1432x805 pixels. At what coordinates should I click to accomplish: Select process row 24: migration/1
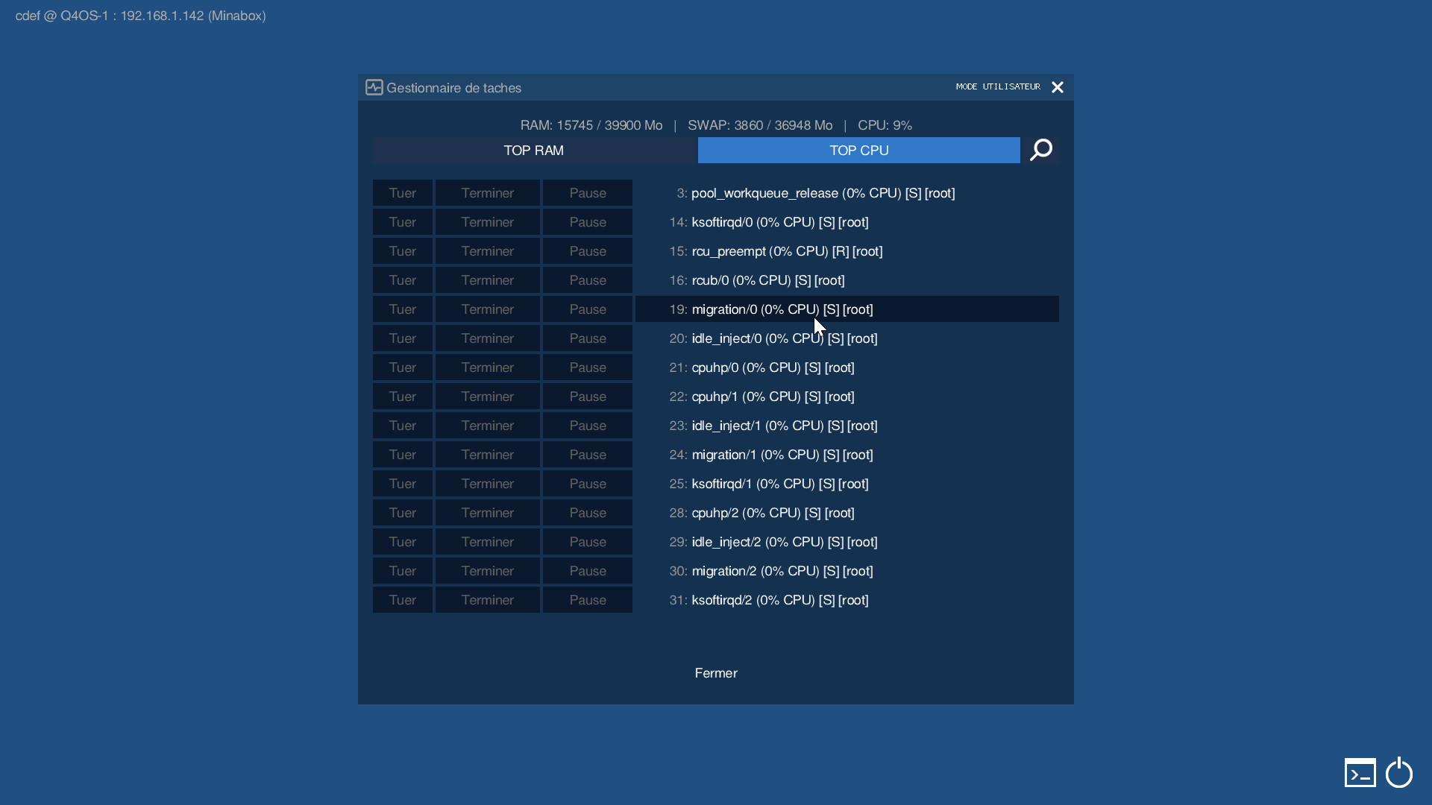tap(847, 455)
